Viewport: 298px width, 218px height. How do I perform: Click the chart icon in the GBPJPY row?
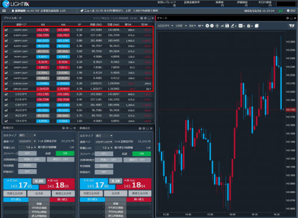(6, 105)
